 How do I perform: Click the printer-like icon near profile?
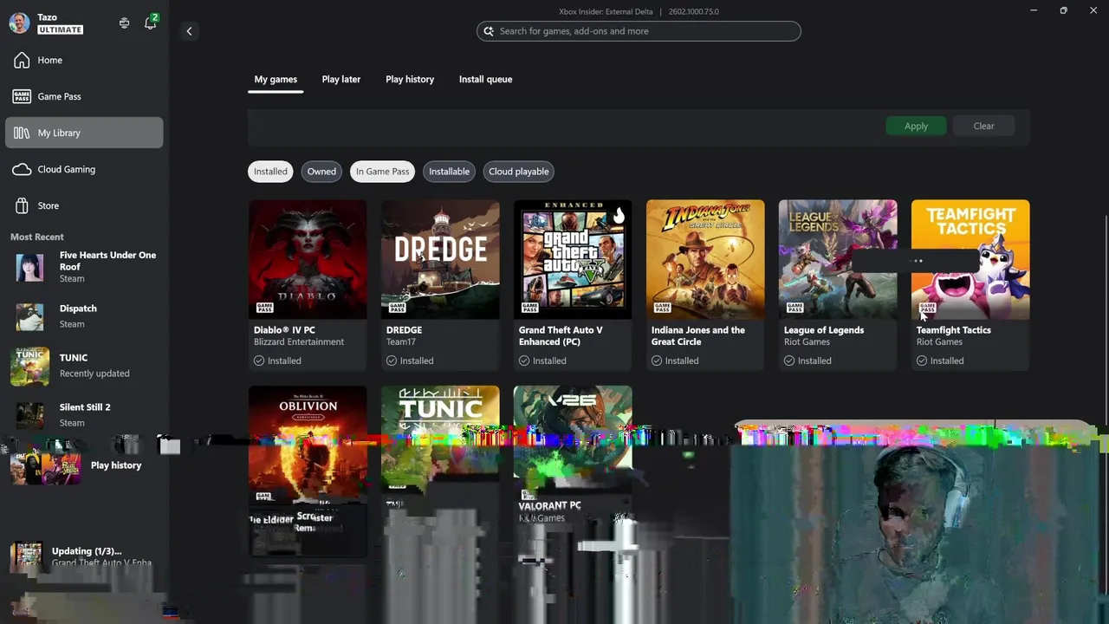click(x=124, y=23)
